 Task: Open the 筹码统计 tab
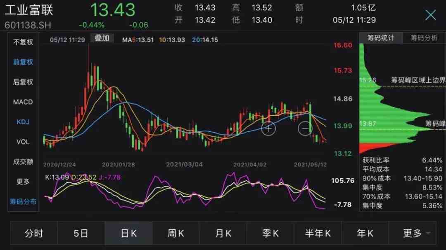pyautogui.click(x=381, y=38)
